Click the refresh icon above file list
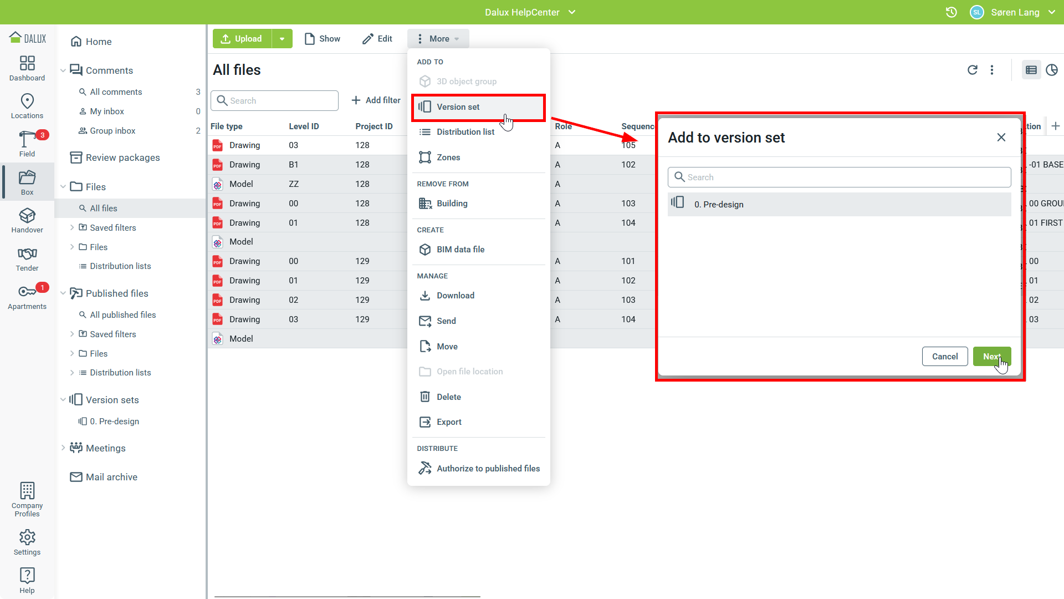Viewport: 1064px width, 599px height. [x=972, y=70]
